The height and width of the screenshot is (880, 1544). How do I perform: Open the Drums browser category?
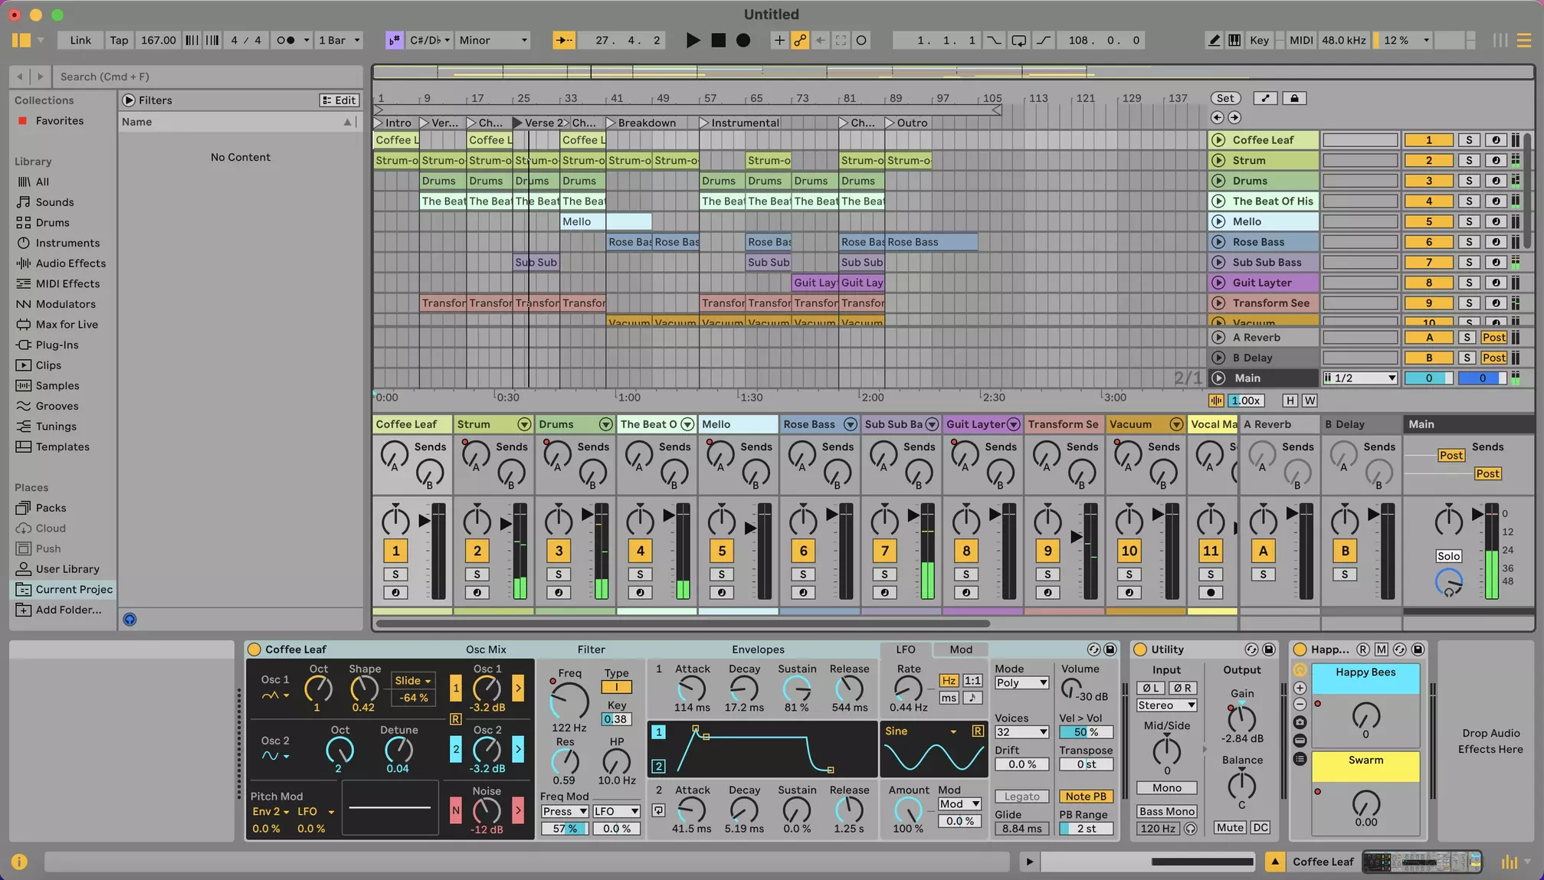[52, 222]
